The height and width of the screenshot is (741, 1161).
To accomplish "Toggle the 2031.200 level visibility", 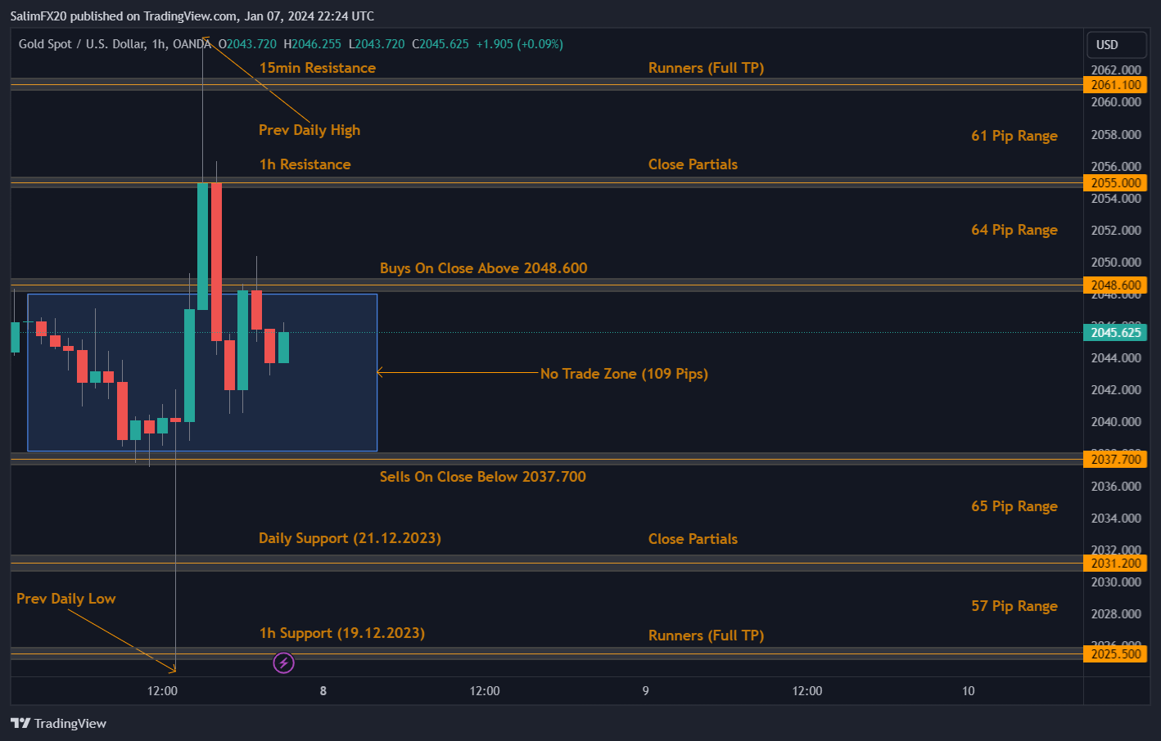I will [1115, 563].
